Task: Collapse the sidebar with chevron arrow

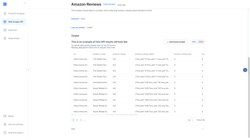Action: click(28, 70)
